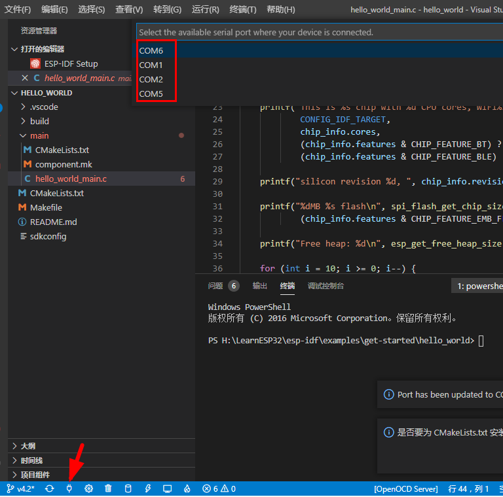503x497 pixels.
Task: Open SDK configuration gear icon in status bar
Action: [88, 488]
